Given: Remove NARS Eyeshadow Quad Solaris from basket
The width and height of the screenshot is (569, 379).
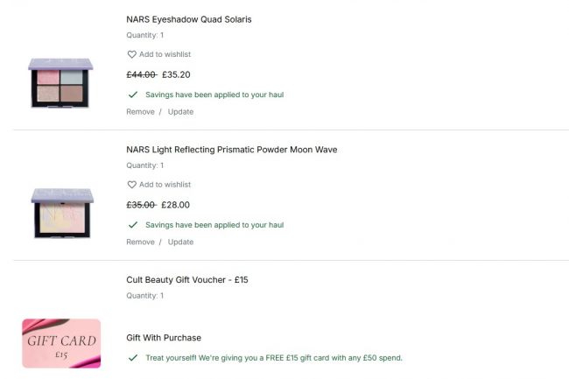Looking at the screenshot, I should (140, 112).
